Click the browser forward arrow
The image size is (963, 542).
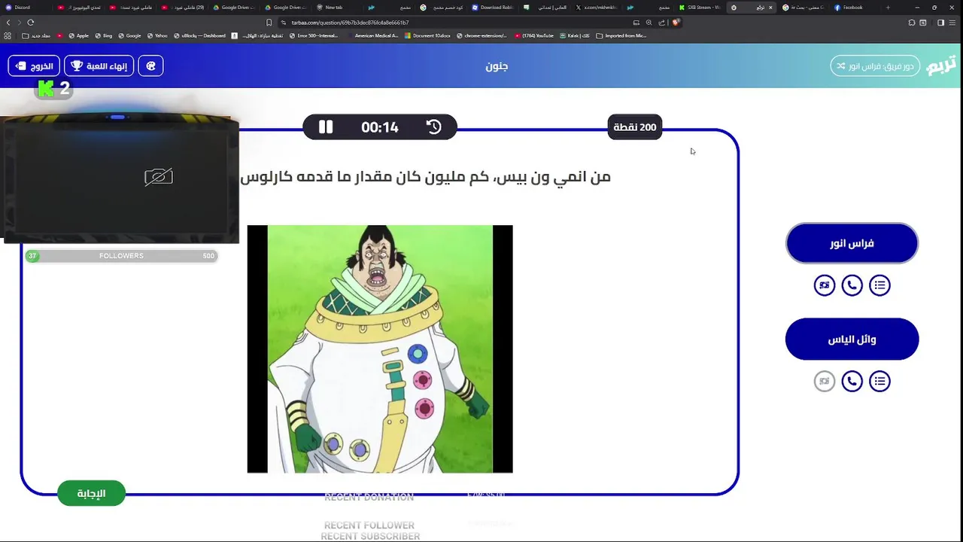(19, 23)
